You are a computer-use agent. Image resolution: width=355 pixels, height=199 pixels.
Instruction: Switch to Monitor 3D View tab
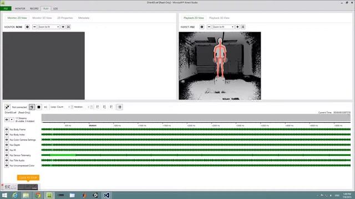42,18
